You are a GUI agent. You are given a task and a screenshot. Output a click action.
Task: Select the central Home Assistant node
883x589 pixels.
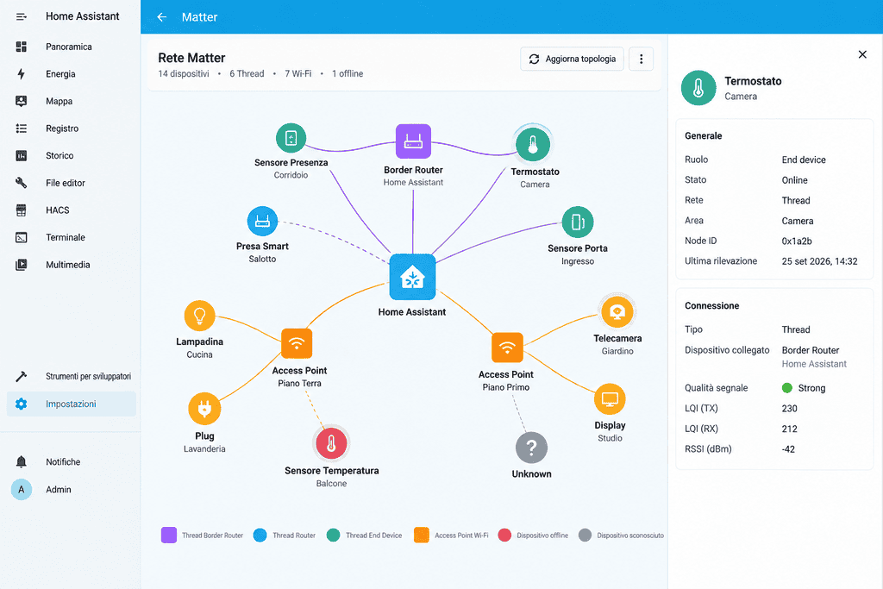[412, 277]
